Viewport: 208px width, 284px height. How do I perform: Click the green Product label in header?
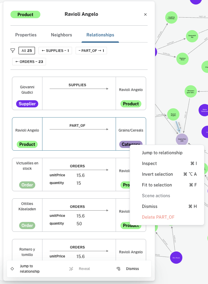tap(25, 15)
